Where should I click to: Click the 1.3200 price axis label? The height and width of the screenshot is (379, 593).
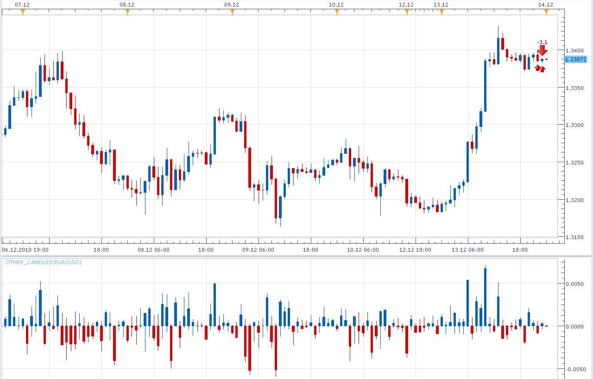574,200
